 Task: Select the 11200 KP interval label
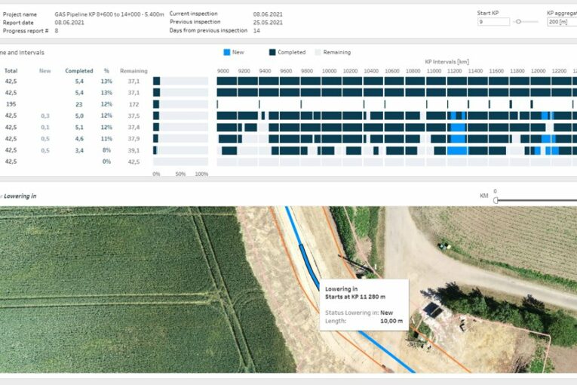[x=455, y=71]
